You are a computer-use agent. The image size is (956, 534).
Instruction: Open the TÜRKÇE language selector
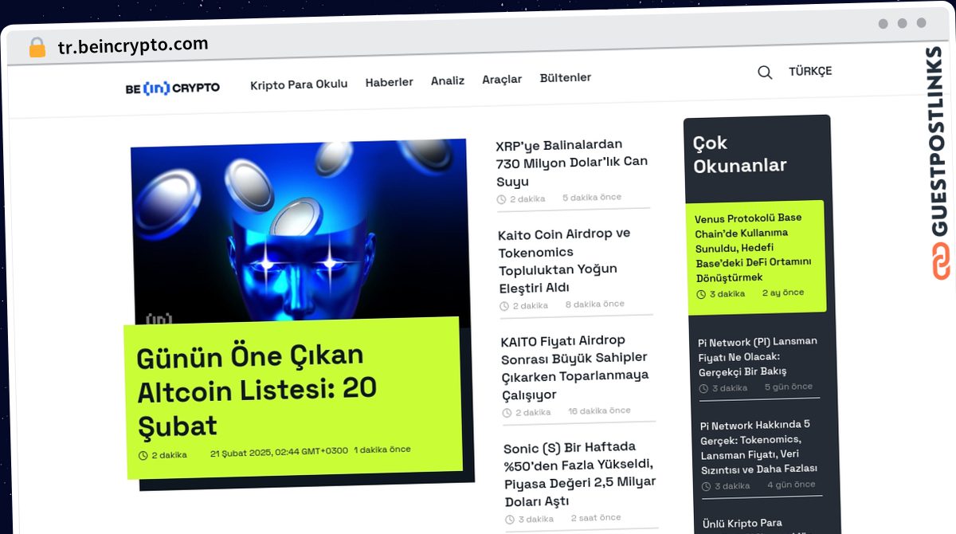(810, 71)
